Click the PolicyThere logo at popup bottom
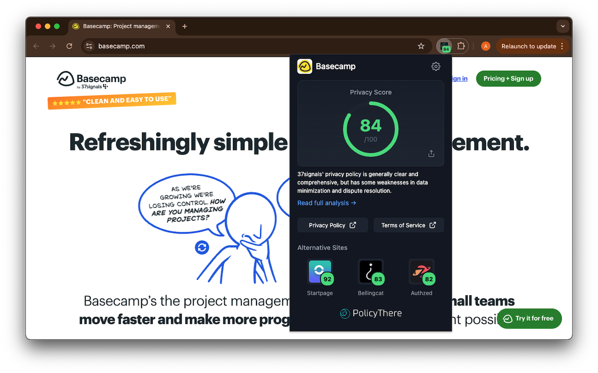Viewport: 598px width, 373px height. 371,313
